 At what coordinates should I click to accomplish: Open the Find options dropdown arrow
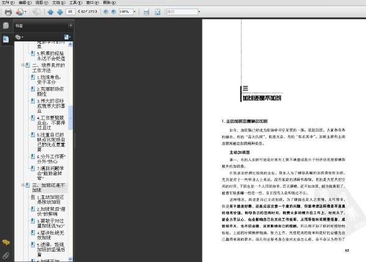coord(199,12)
